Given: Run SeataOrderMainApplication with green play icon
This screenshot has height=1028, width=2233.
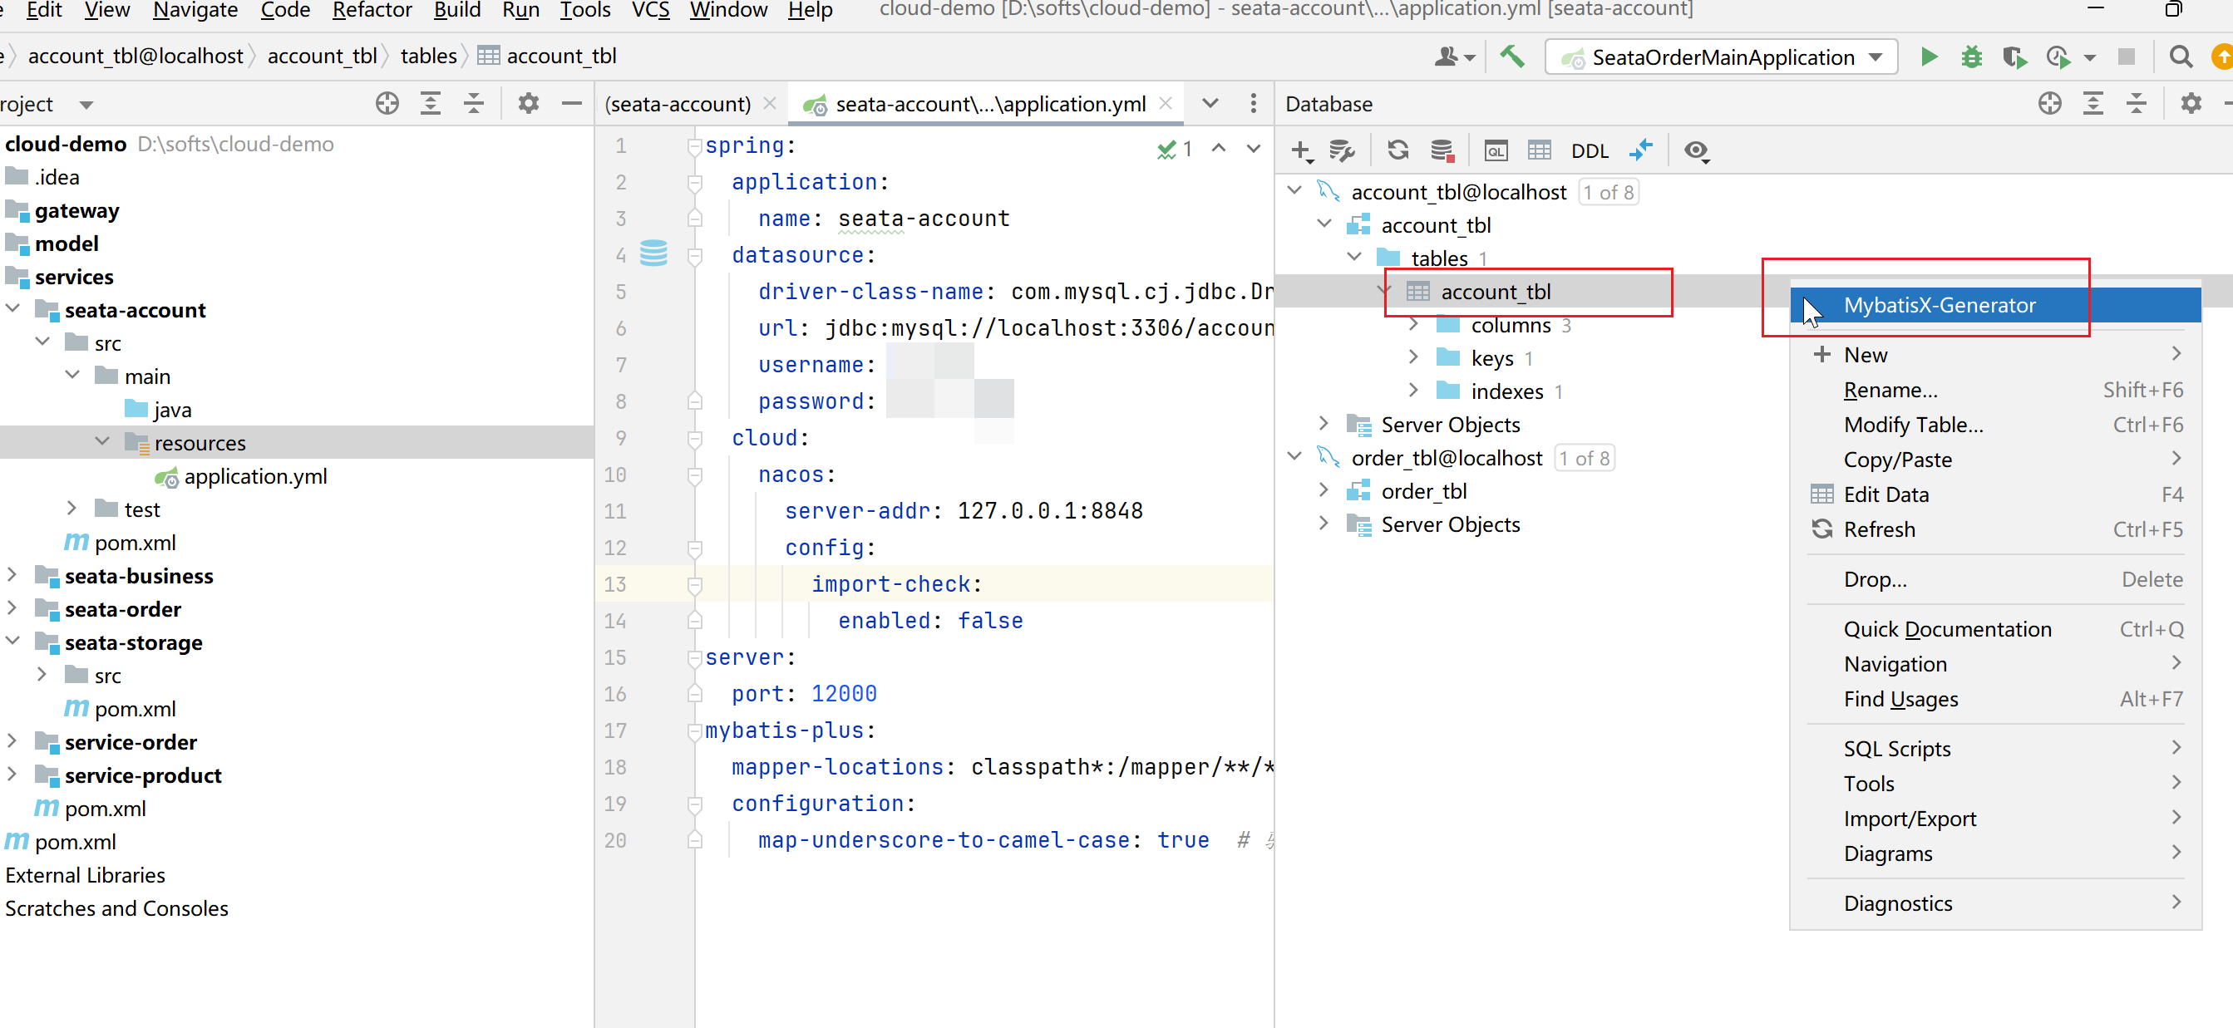Looking at the screenshot, I should 1929,57.
